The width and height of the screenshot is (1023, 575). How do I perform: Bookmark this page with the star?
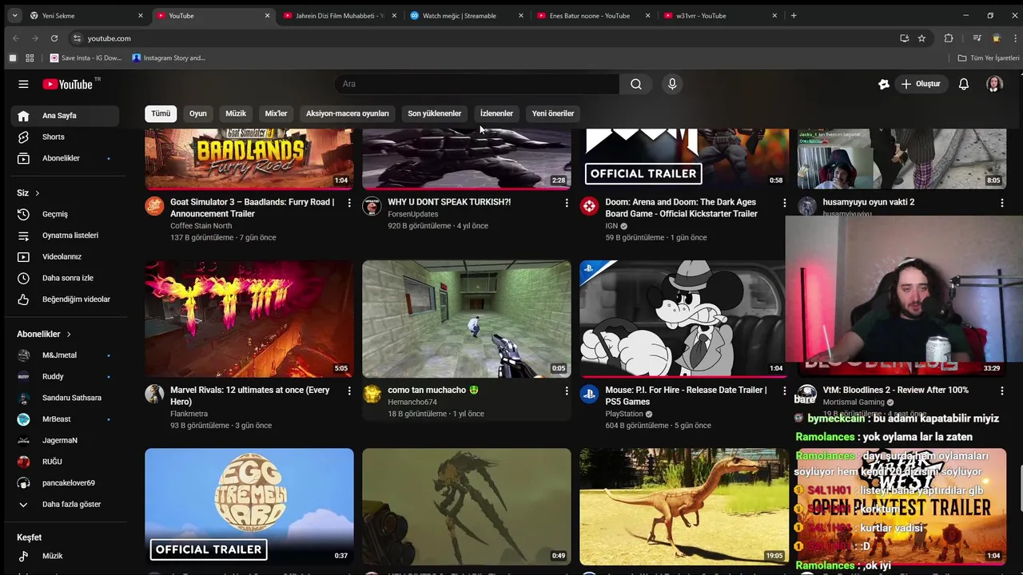(921, 38)
